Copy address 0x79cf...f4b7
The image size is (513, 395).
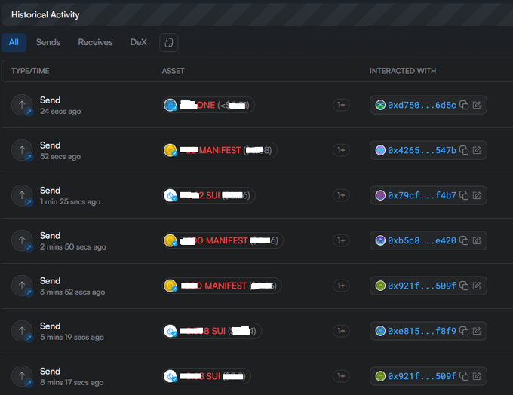464,195
